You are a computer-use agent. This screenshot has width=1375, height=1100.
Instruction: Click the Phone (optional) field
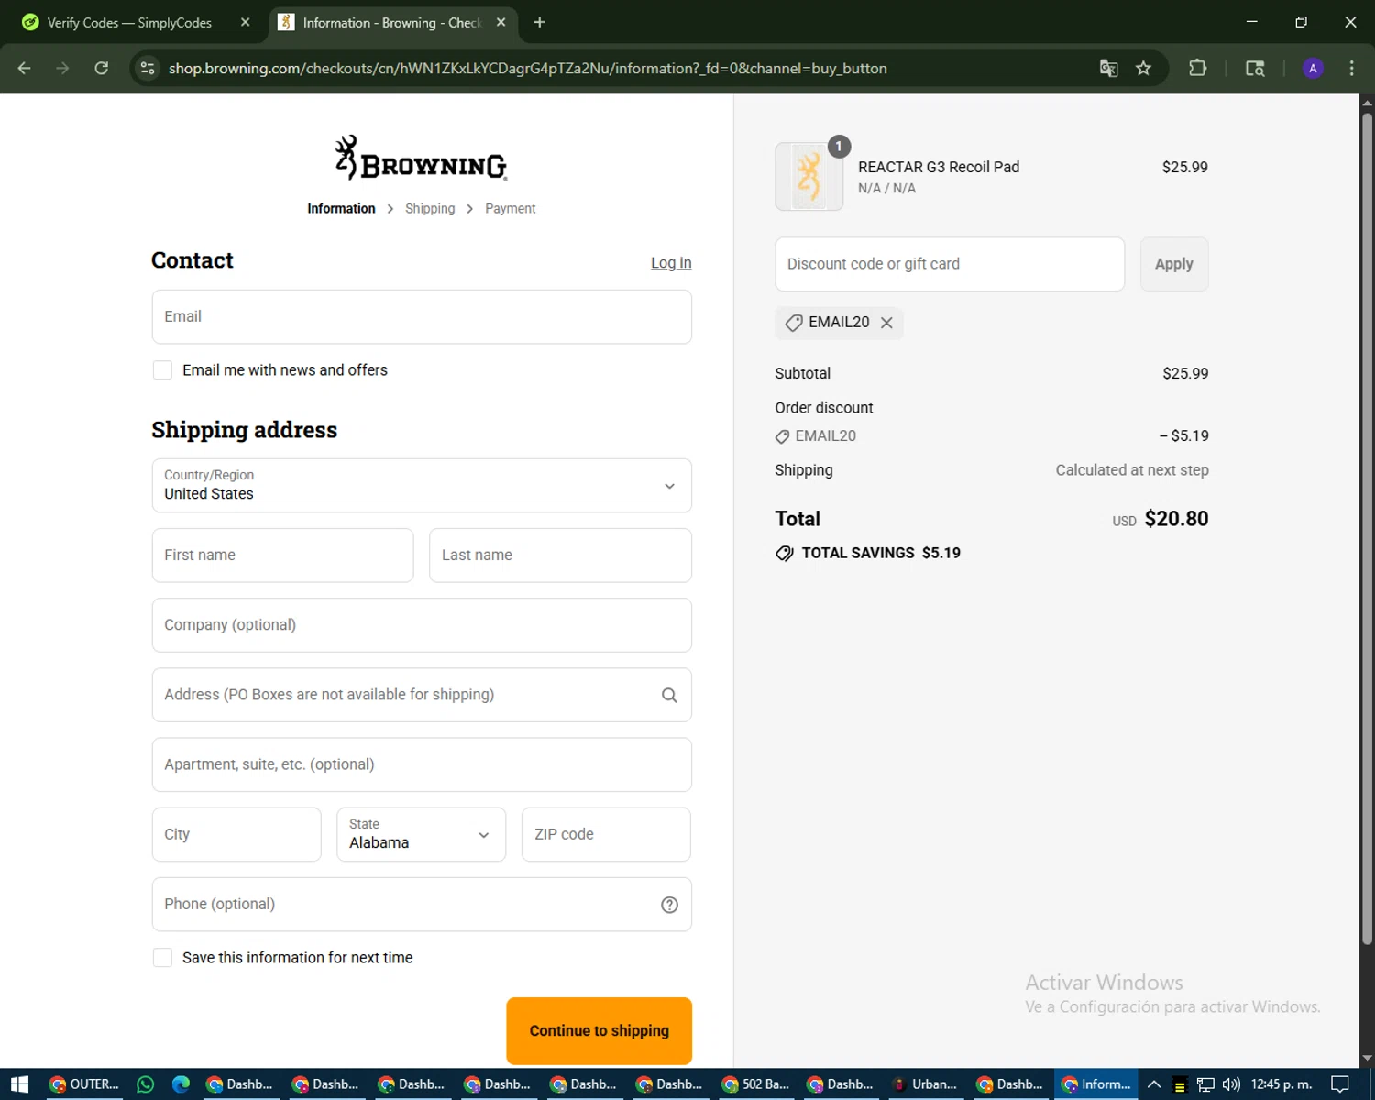tap(422, 905)
